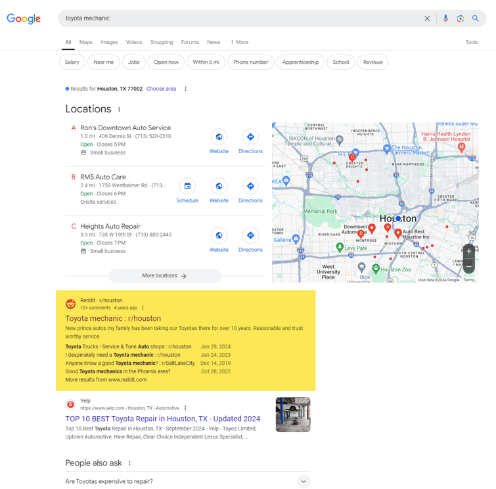
Task: Zoom in on the map
Action: point(469,251)
